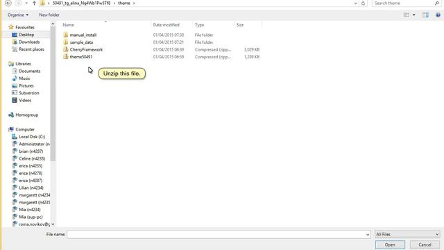This screenshot has height=250, width=444.
Task: Refresh the folder view
Action: 364,3
